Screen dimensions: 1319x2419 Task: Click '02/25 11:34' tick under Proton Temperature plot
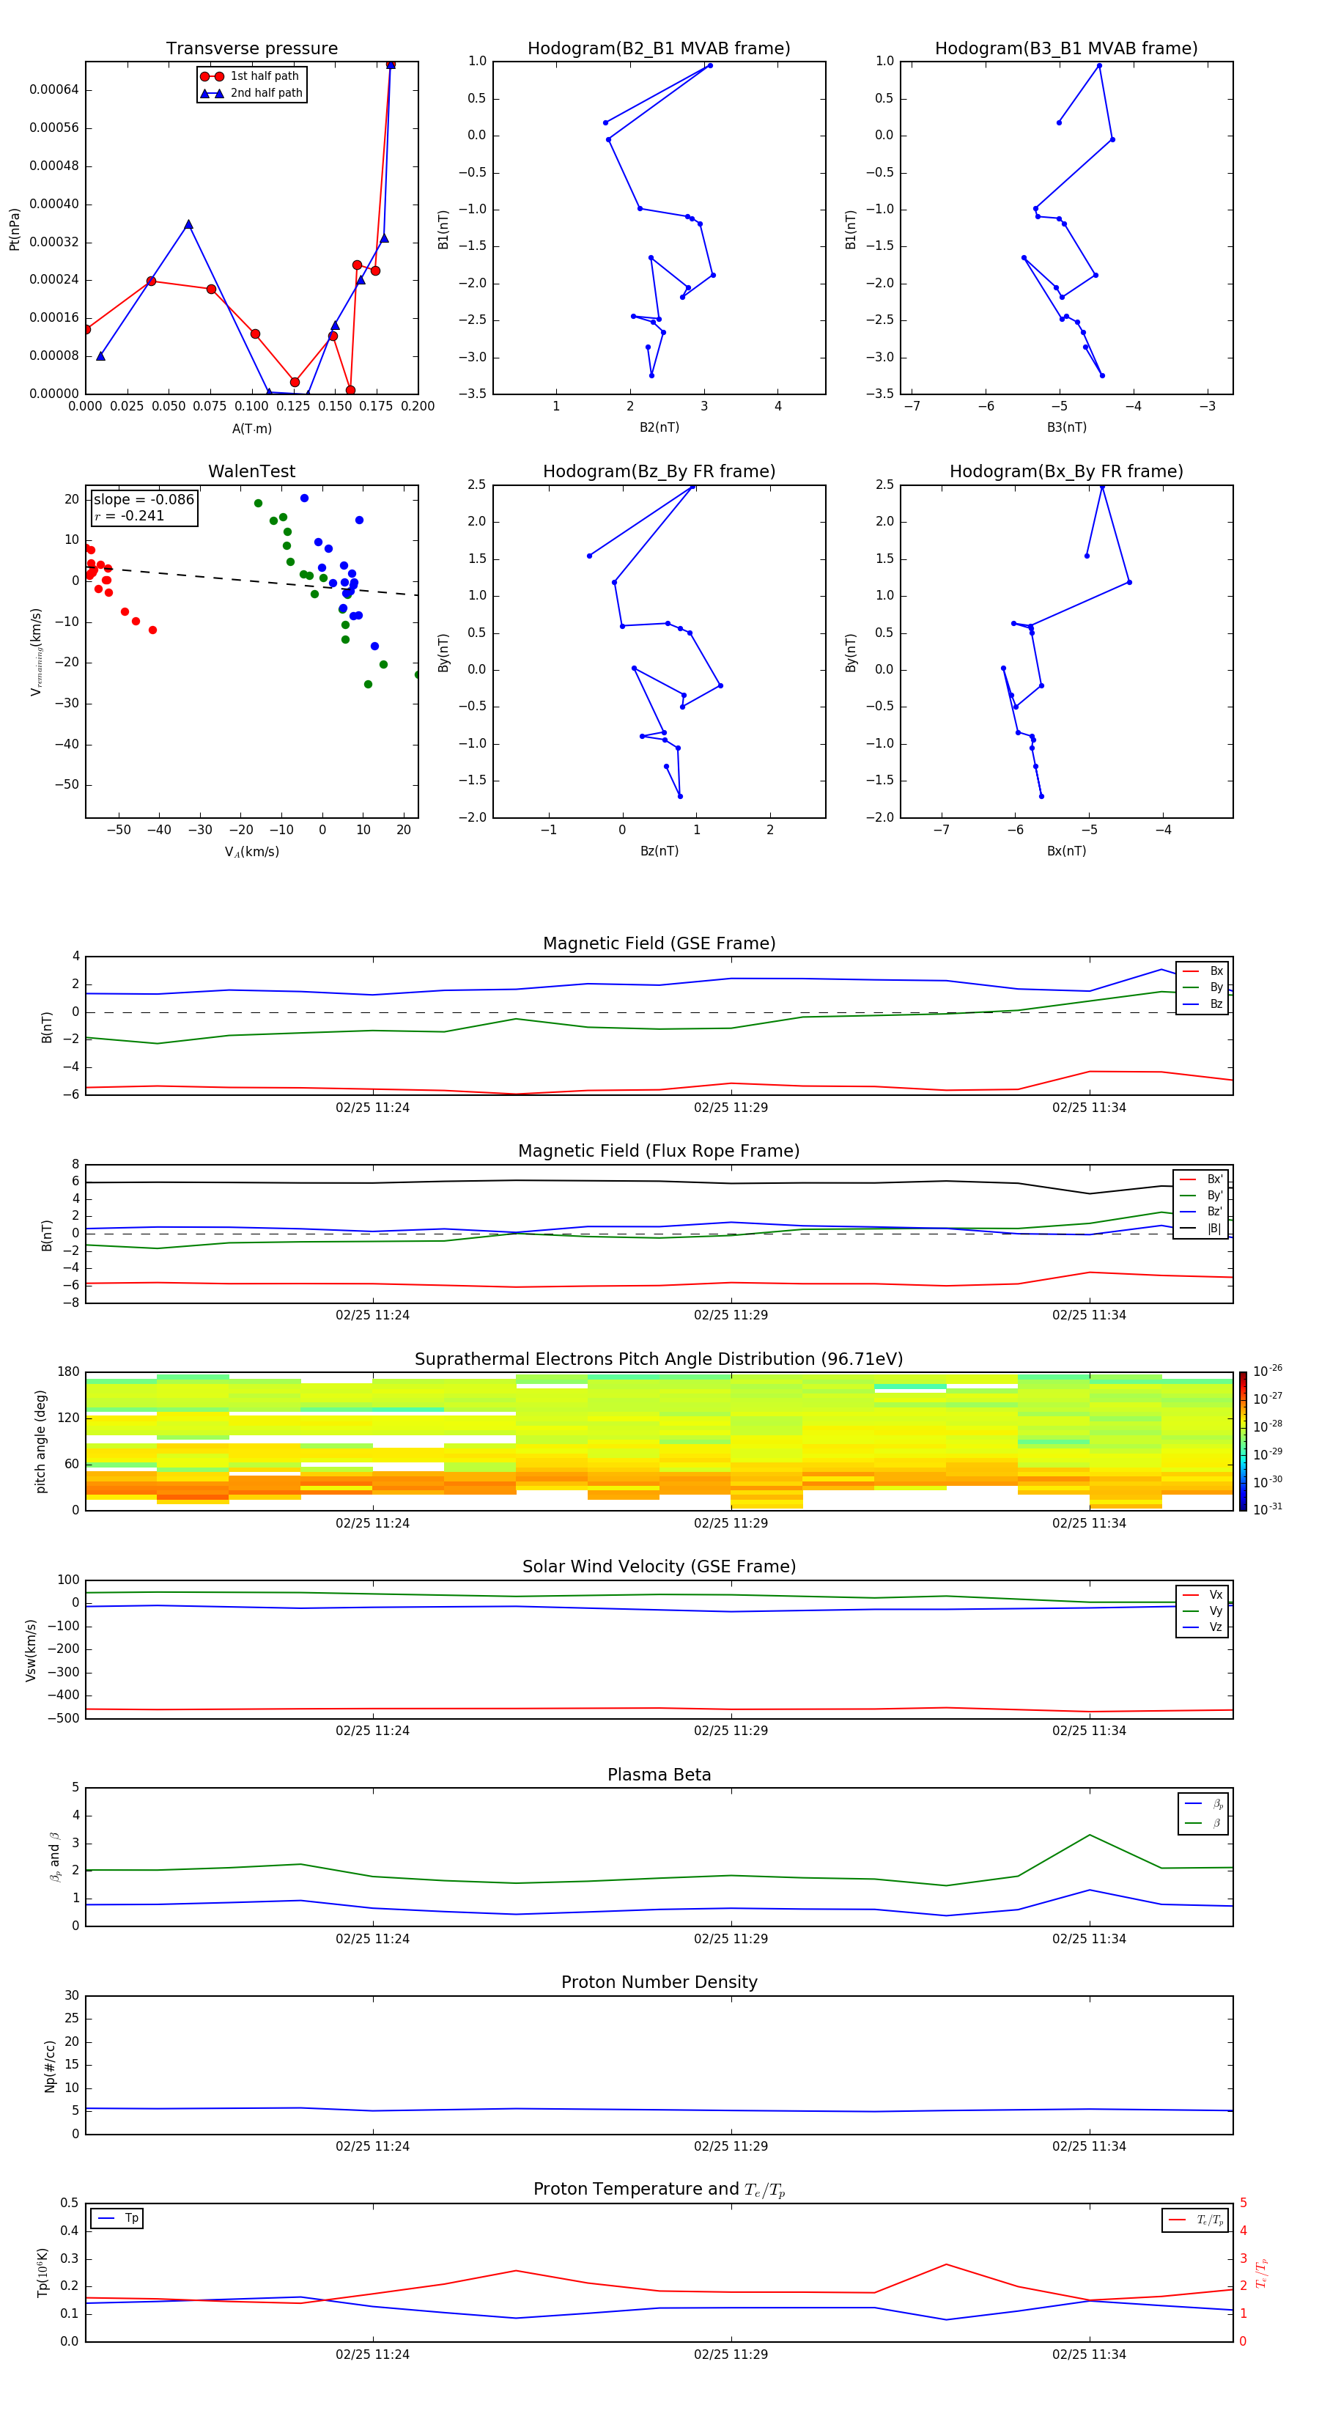(1089, 2354)
